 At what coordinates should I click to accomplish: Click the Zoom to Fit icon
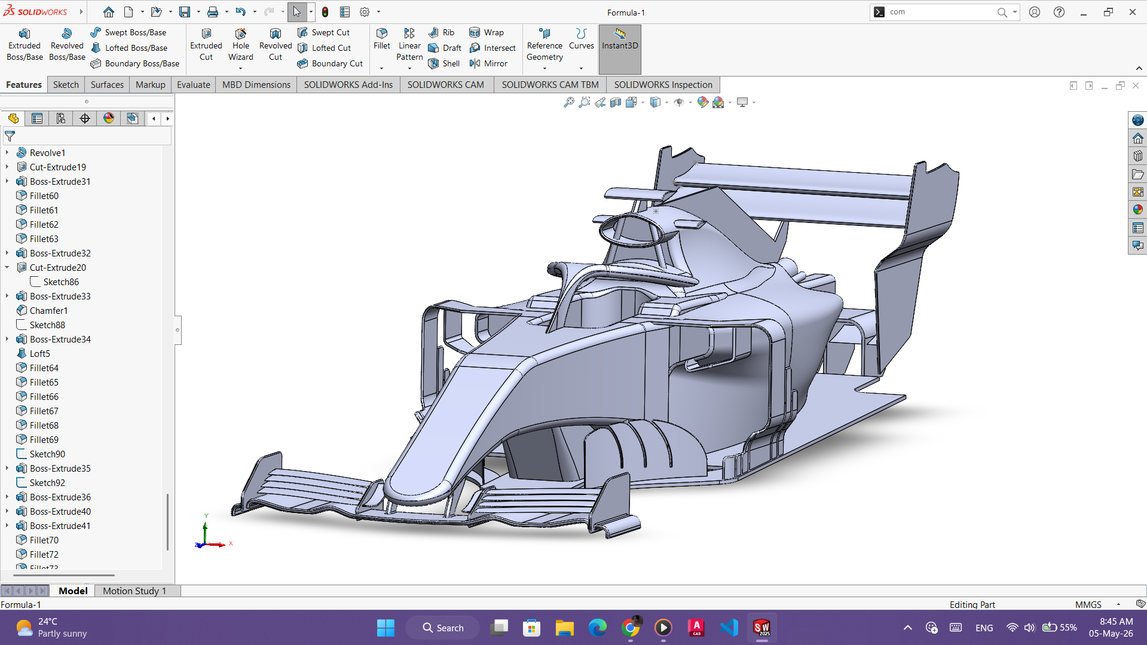click(x=568, y=102)
